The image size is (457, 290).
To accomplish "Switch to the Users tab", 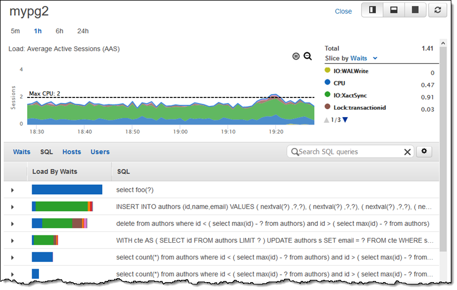I will point(100,152).
